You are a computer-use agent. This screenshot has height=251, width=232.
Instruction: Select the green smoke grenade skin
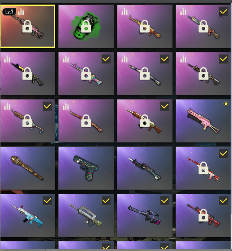point(86,26)
